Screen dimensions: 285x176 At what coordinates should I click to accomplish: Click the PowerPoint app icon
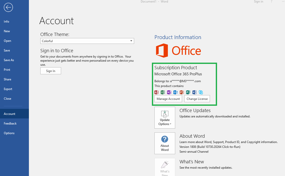coord(182,92)
